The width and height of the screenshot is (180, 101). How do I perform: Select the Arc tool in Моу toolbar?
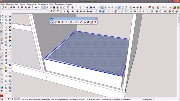click(76, 22)
